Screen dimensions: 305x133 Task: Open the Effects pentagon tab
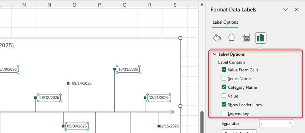click(231, 38)
